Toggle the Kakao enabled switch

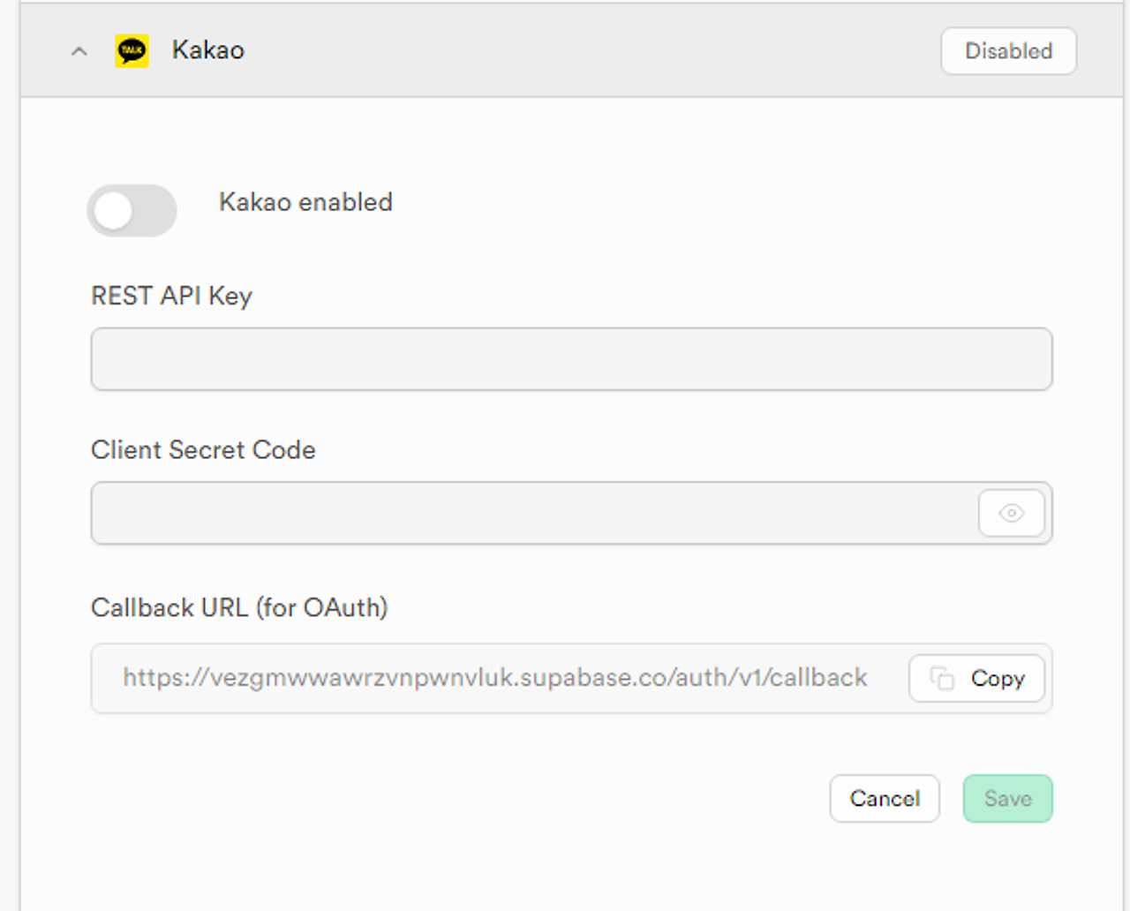click(x=132, y=211)
